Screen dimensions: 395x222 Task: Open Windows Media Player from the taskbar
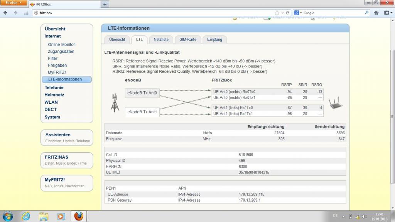pos(61,216)
